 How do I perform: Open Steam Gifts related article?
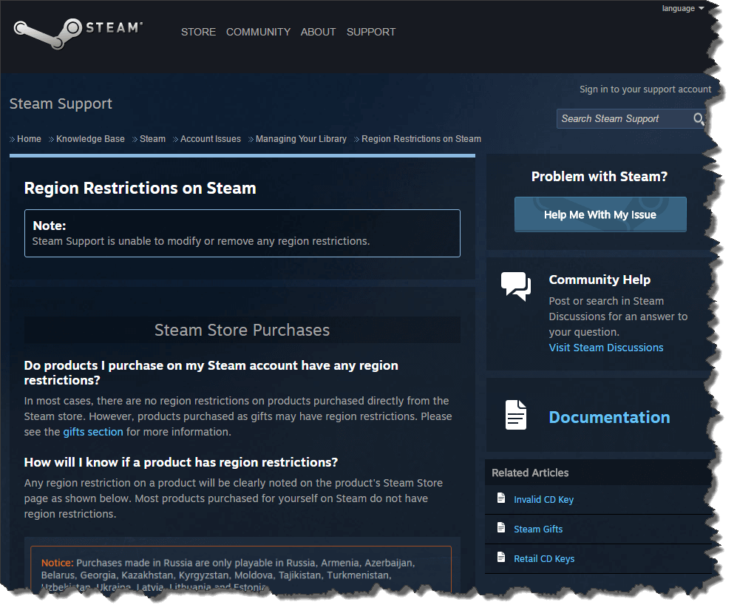pyautogui.click(x=538, y=529)
